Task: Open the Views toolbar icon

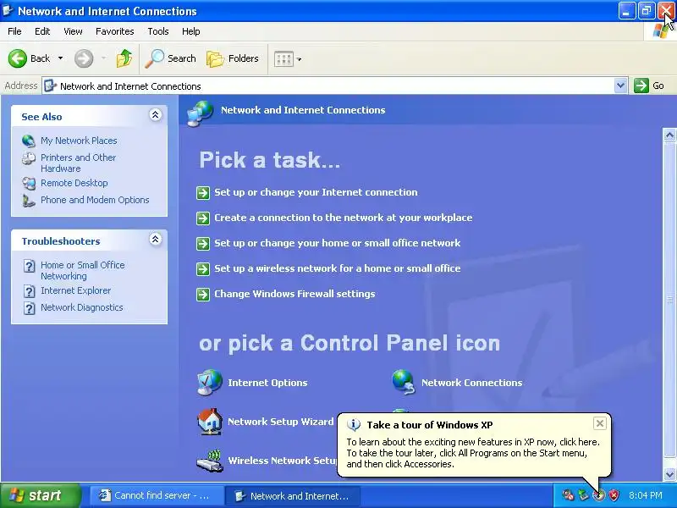Action: 283,58
